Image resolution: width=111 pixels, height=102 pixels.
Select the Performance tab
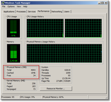coord(44,11)
